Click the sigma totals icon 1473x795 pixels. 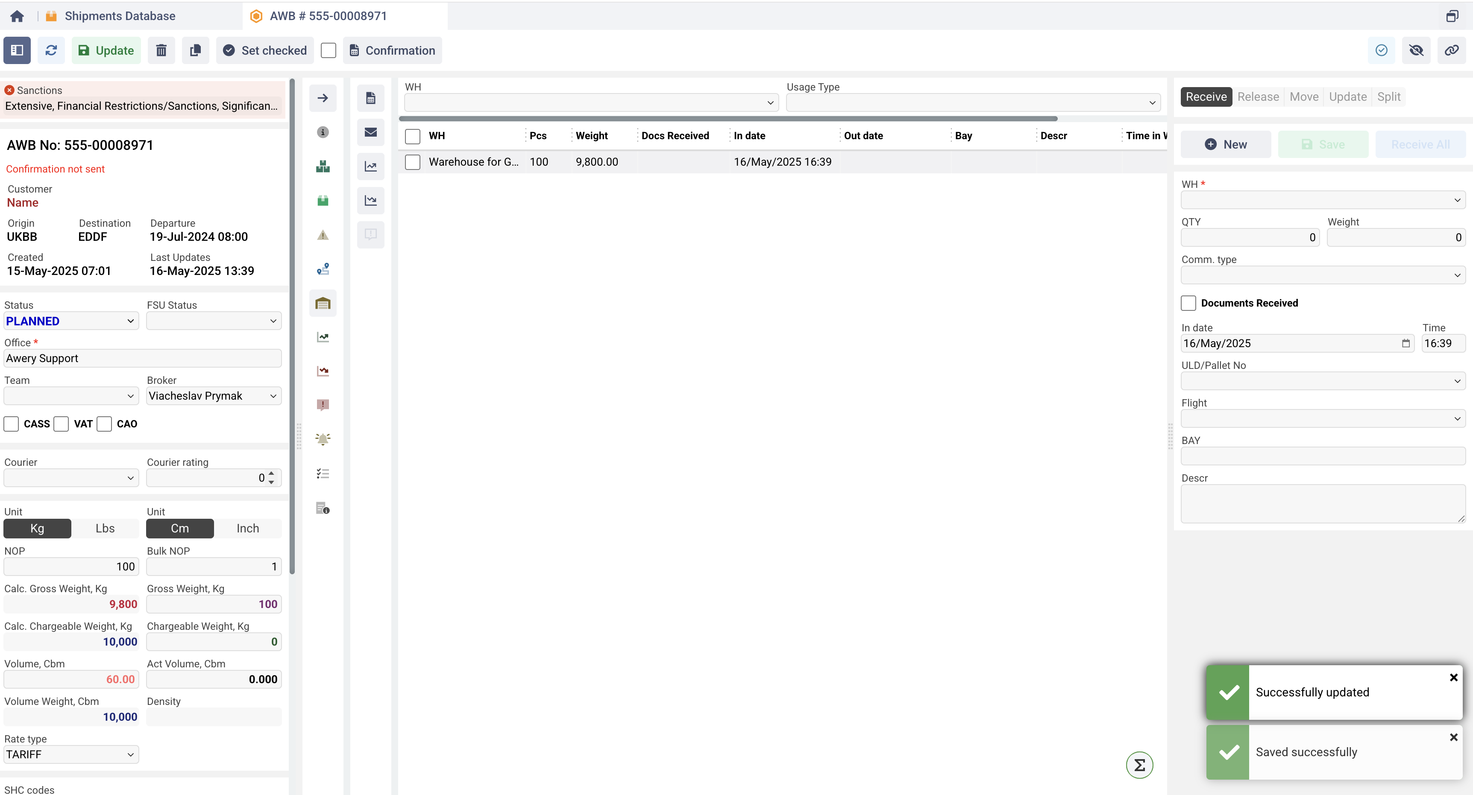pyautogui.click(x=1139, y=765)
